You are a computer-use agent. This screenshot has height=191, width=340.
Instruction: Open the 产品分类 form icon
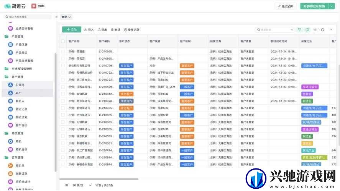[10, 52]
